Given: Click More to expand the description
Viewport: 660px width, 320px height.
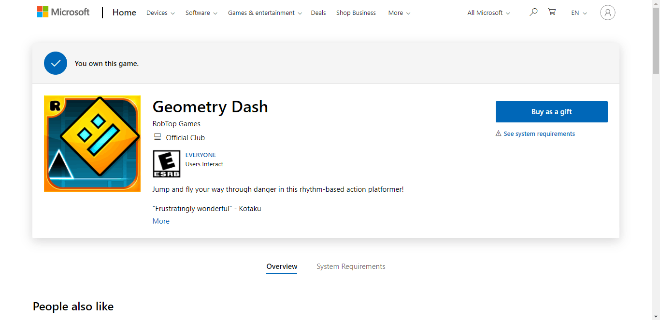Looking at the screenshot, I should pyautogui.click(x=161, y=221).
